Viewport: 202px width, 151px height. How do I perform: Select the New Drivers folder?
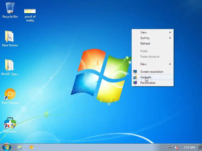(10, 39)
